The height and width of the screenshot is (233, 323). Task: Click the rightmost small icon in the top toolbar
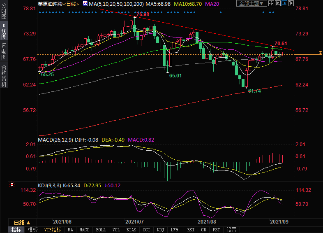tap(291, 3)
